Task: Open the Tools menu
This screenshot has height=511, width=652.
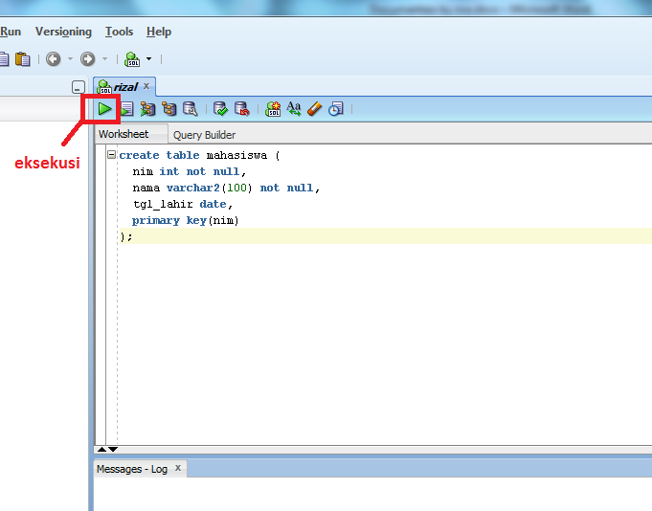Action: (119, 32)
